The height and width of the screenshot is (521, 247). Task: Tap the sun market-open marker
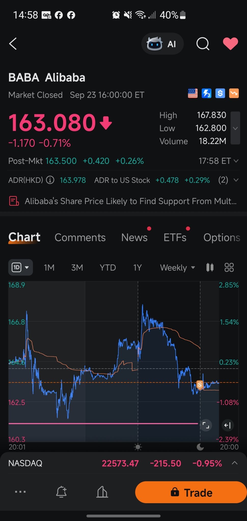click(x=138, y=447)
